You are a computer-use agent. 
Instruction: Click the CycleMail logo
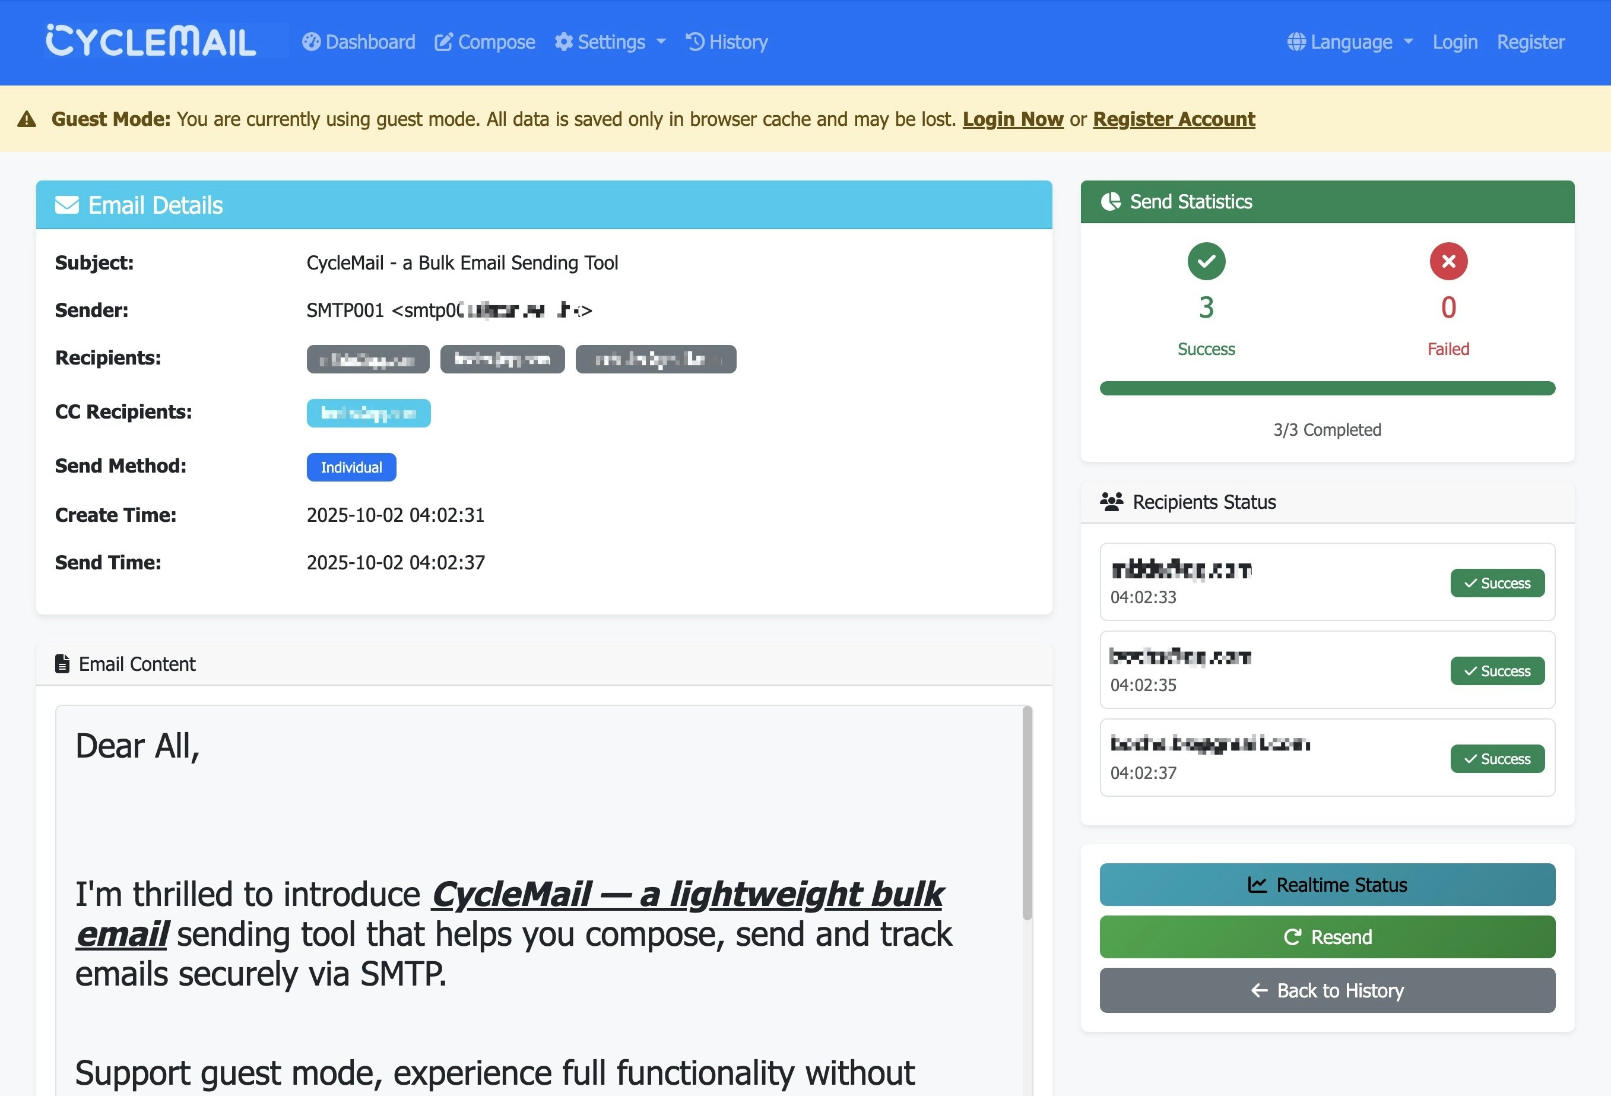pyautogui.click(x=150, y=41)
